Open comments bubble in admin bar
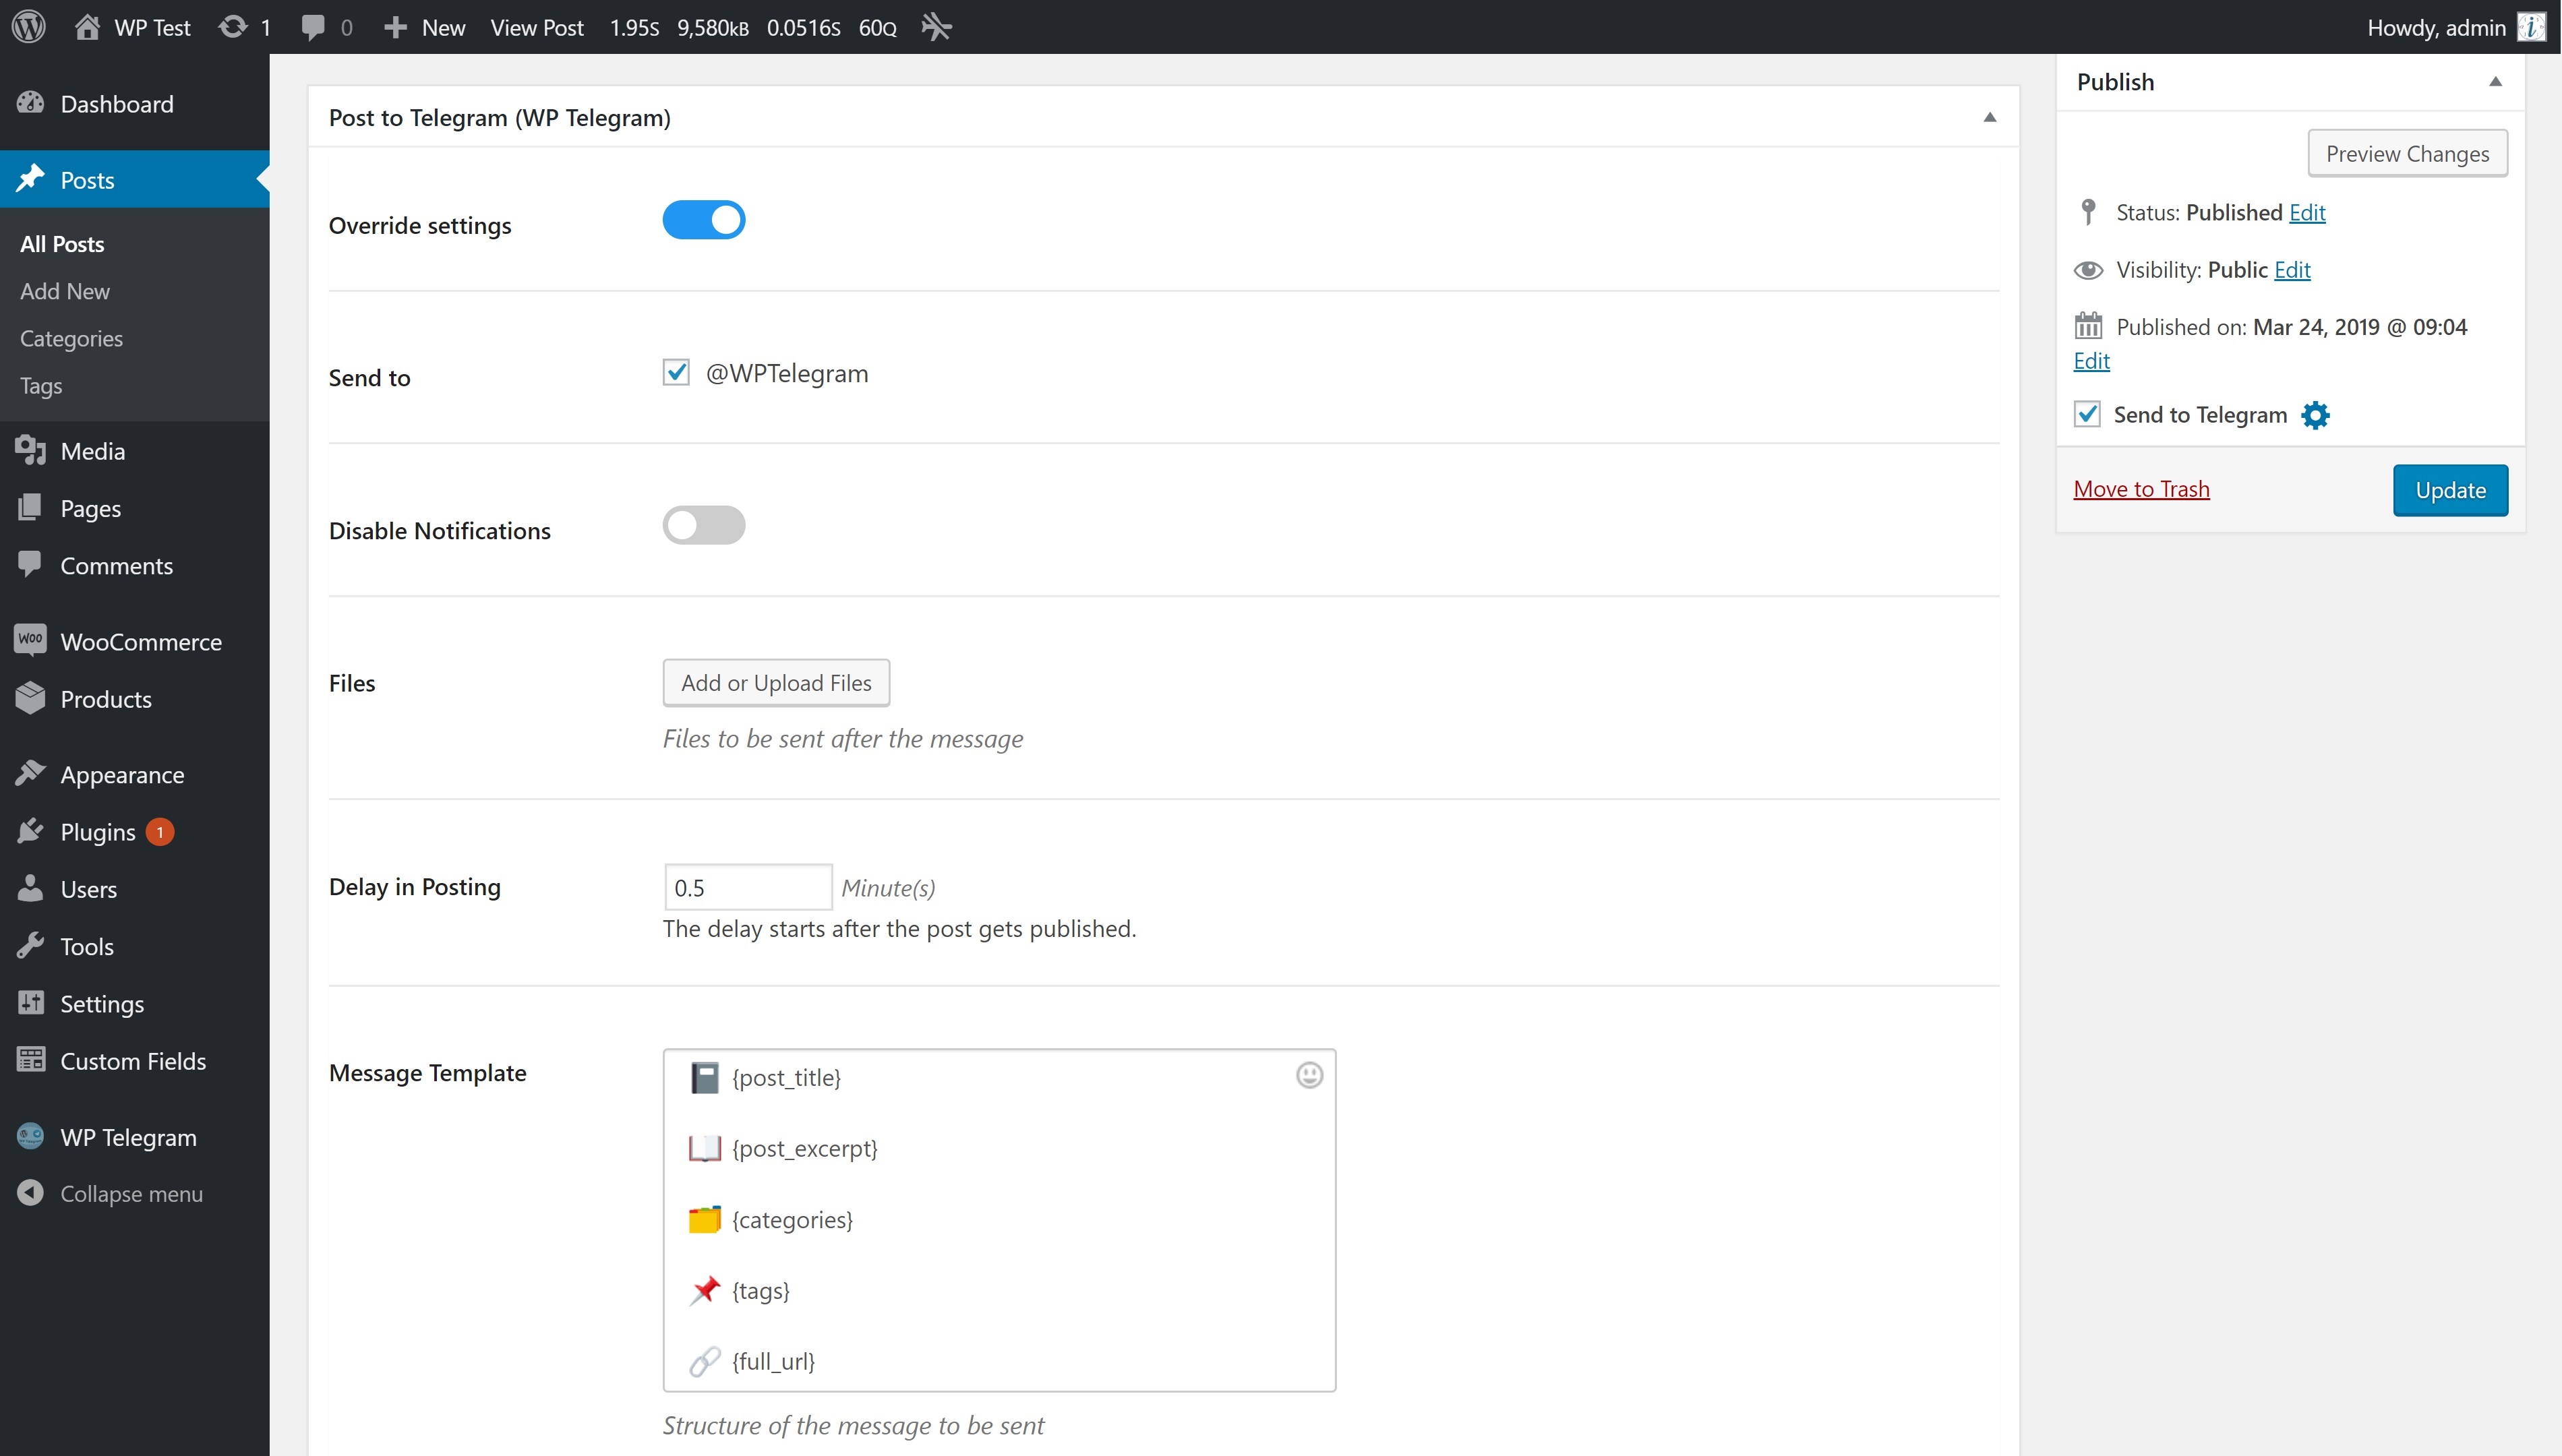Viewport: 2562px width, 1456px height. (313, 27)
